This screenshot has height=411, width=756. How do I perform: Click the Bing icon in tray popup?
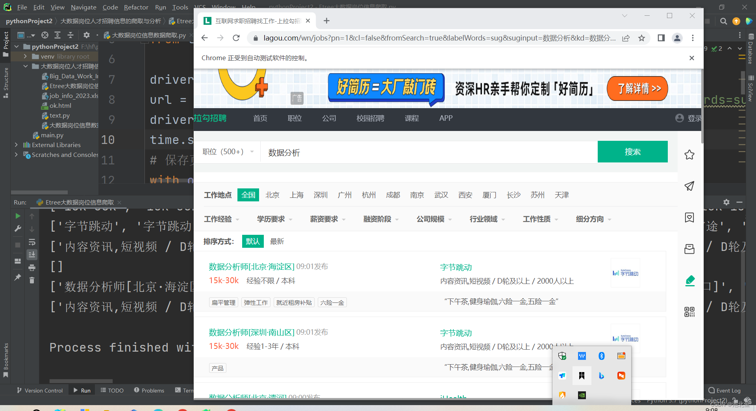pos(601,376)
